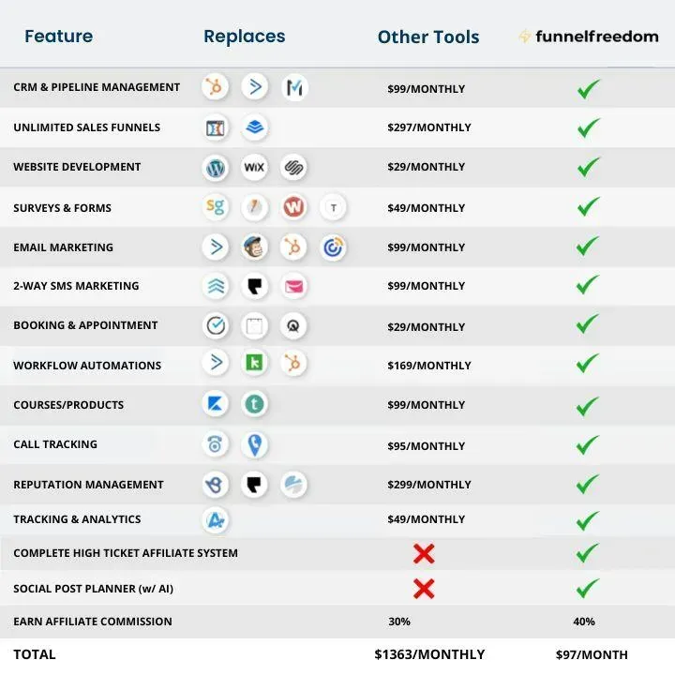The image size is (675, 675).
Task: Click the 'Other Tools' column header
Action: tap(428, 37)
